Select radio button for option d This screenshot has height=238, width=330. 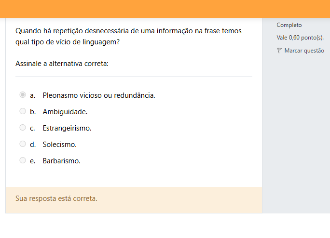pos(23,144)
